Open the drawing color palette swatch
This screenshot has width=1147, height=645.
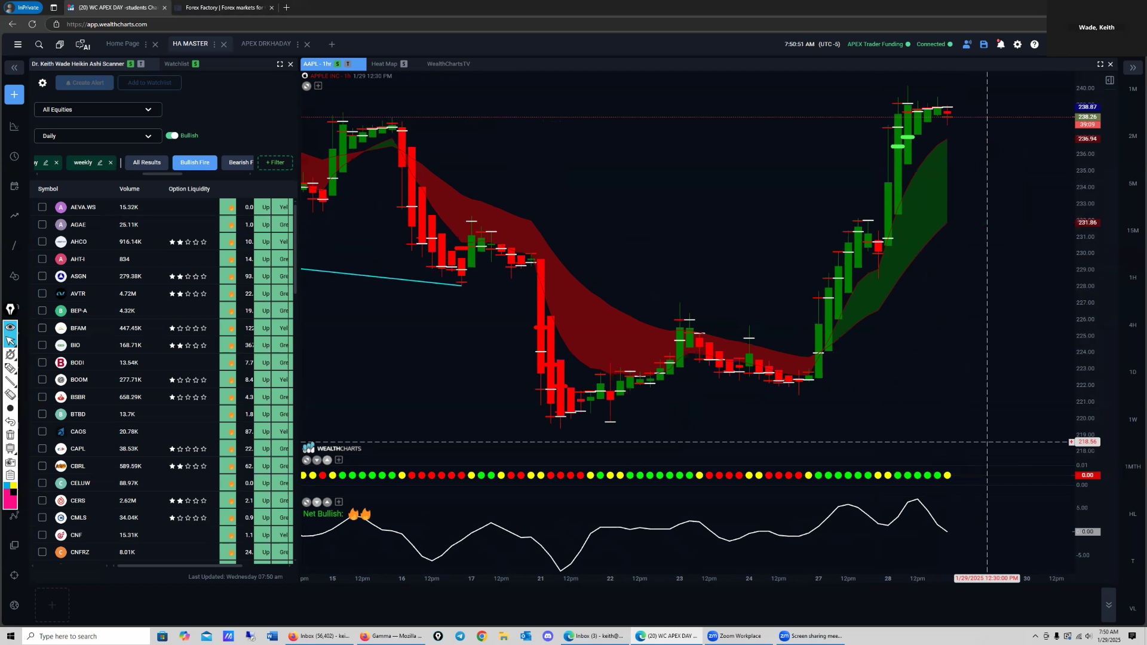tap(10, 496)
